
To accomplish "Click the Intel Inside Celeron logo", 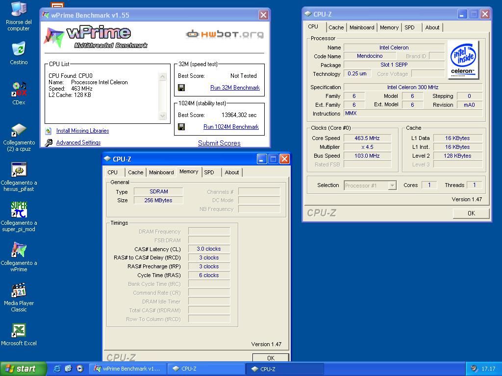I will 463,59.
